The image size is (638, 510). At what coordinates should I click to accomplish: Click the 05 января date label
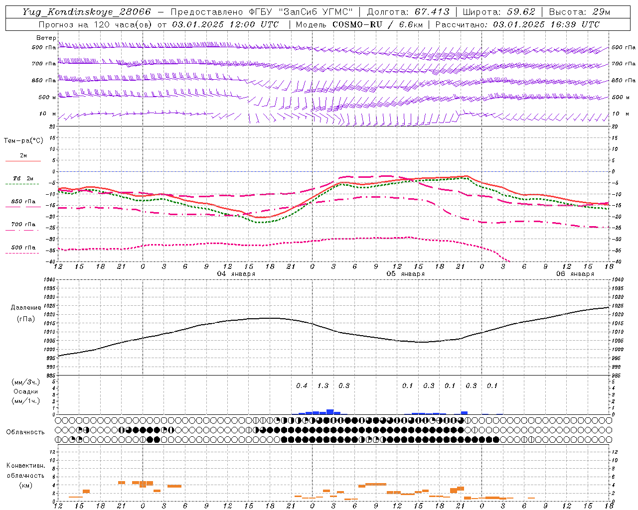[x=406, y=274]
